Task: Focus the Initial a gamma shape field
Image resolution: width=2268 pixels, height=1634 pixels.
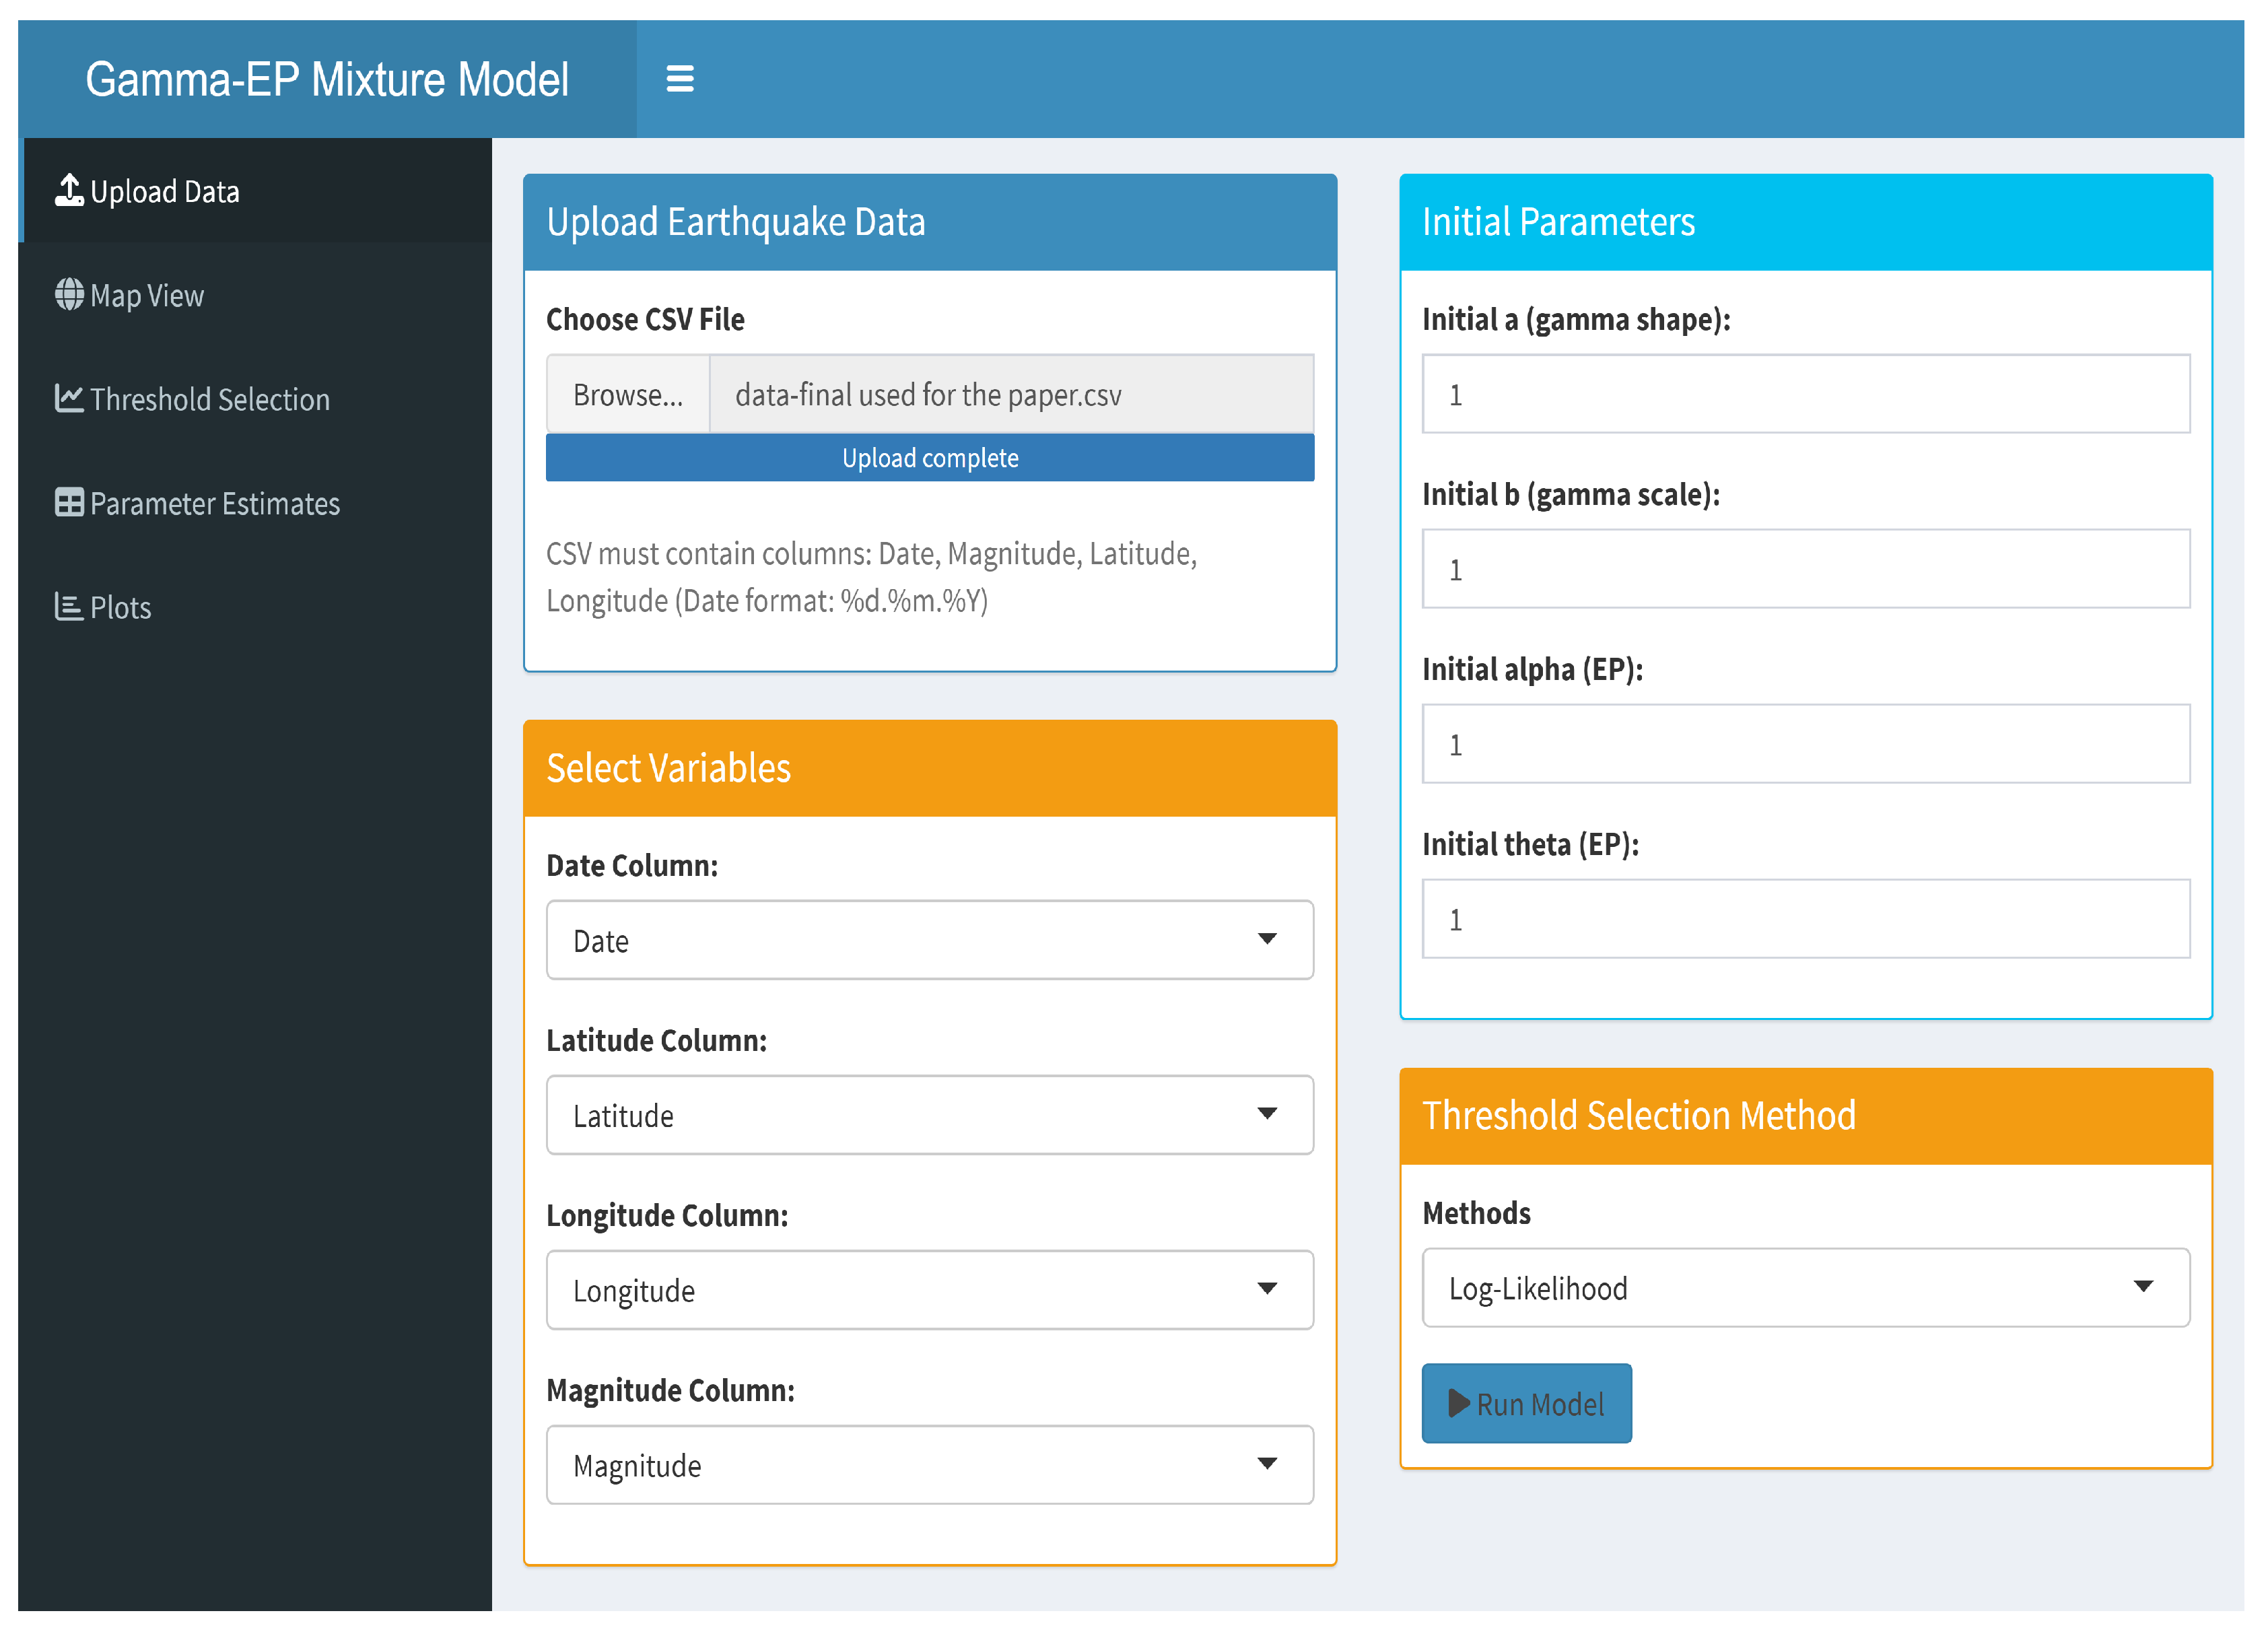Action: 1805,394
